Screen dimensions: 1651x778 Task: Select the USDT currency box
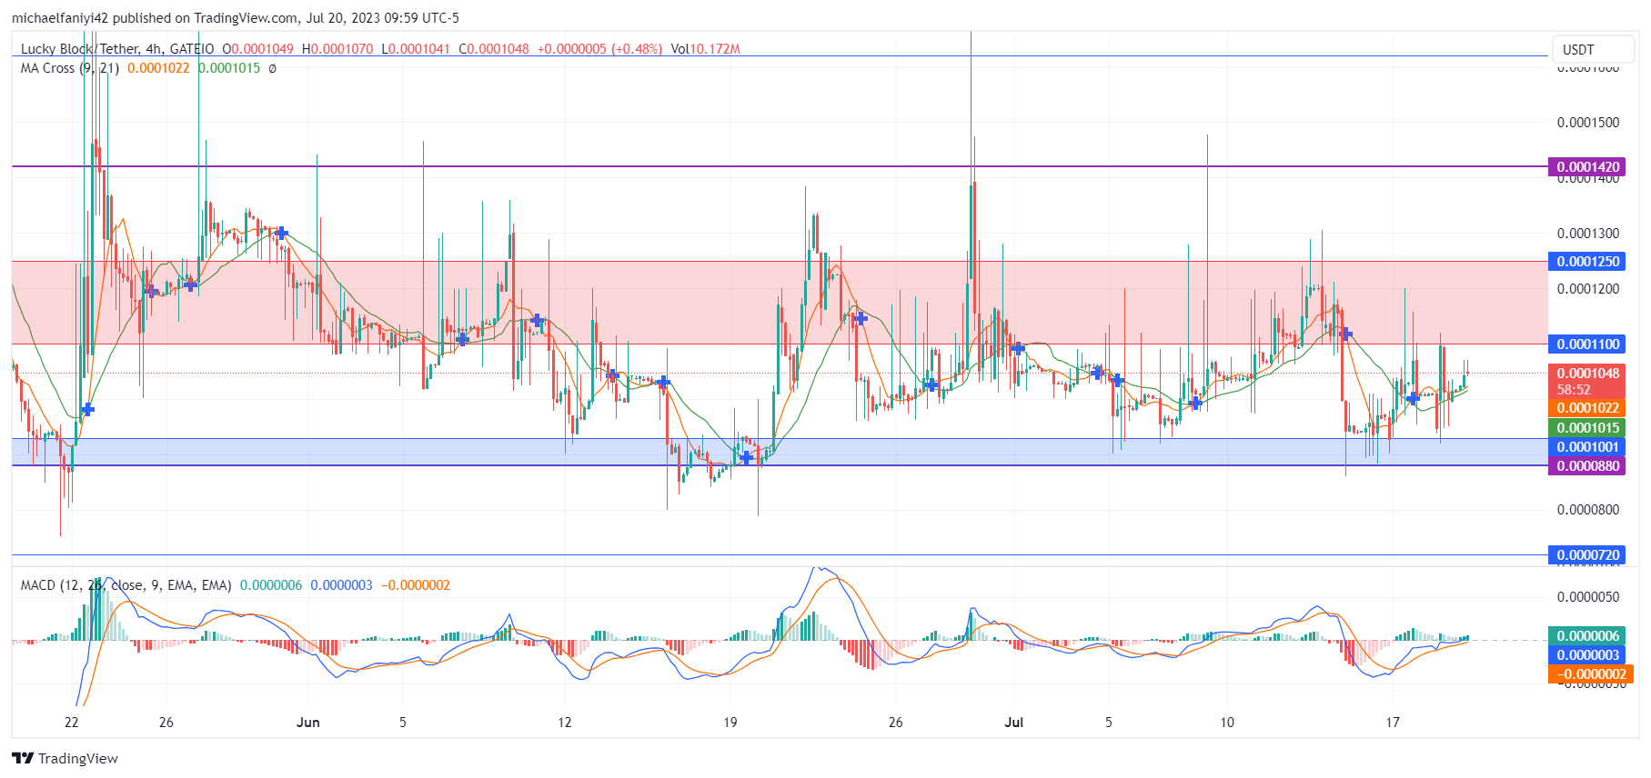(1578, 49)
